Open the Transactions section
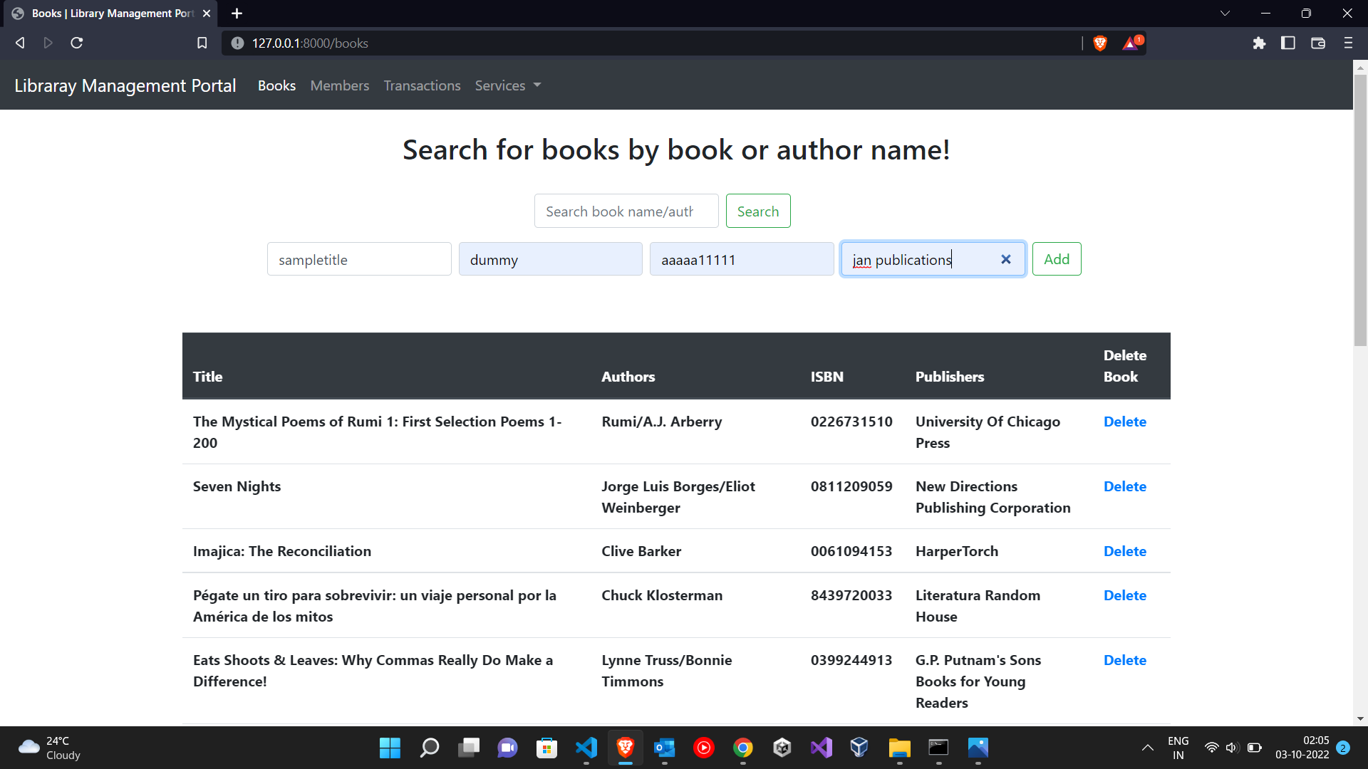The height and width of the screenshot is (769, 1368). tap(421, 85)
